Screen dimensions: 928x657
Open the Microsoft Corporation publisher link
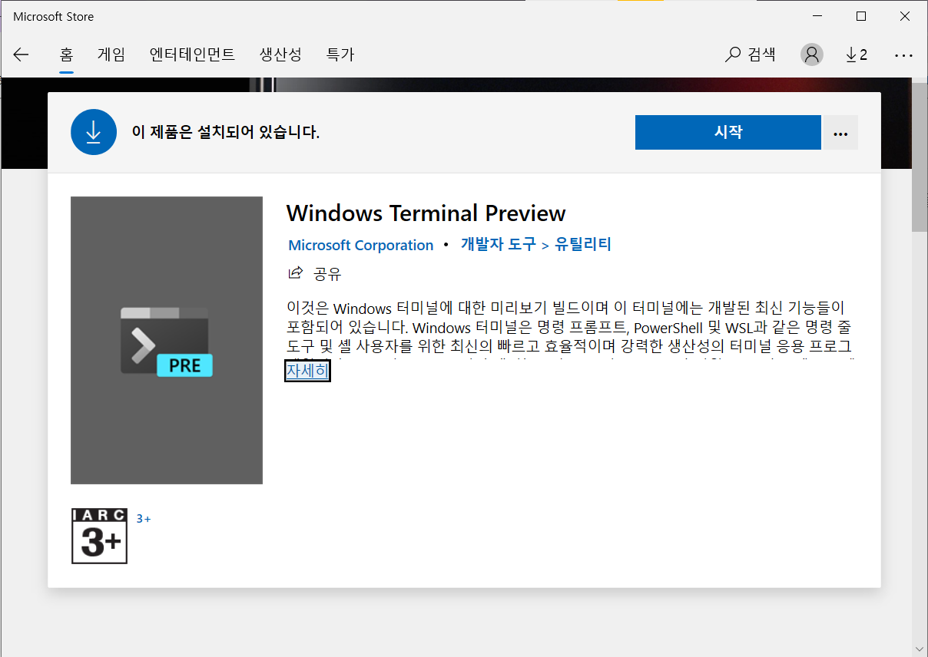361,245
